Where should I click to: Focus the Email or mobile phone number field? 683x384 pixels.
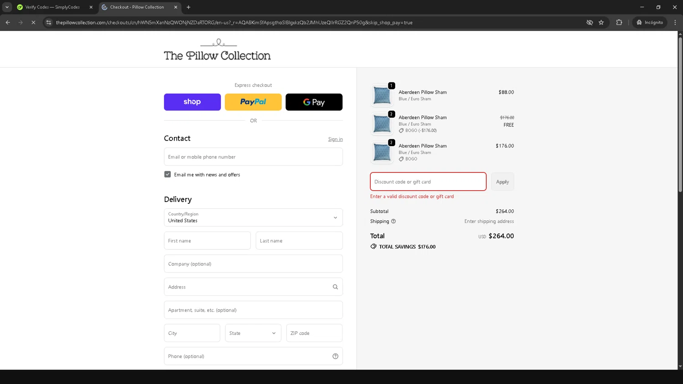pyautogui.click(x=253, y=157)
